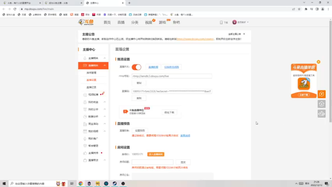Click the microphone icon of first sidebar item
Screen dimensions: 332x187
(x=85, y=58)
